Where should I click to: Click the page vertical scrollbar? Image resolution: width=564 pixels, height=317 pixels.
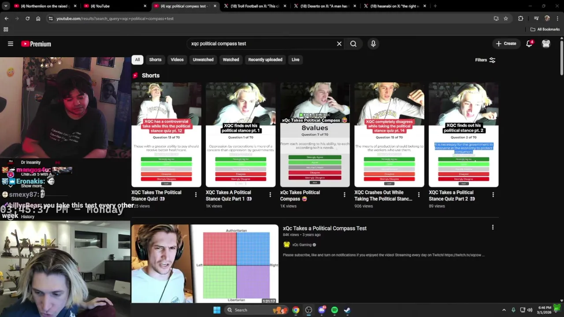[x=561, y=57]
